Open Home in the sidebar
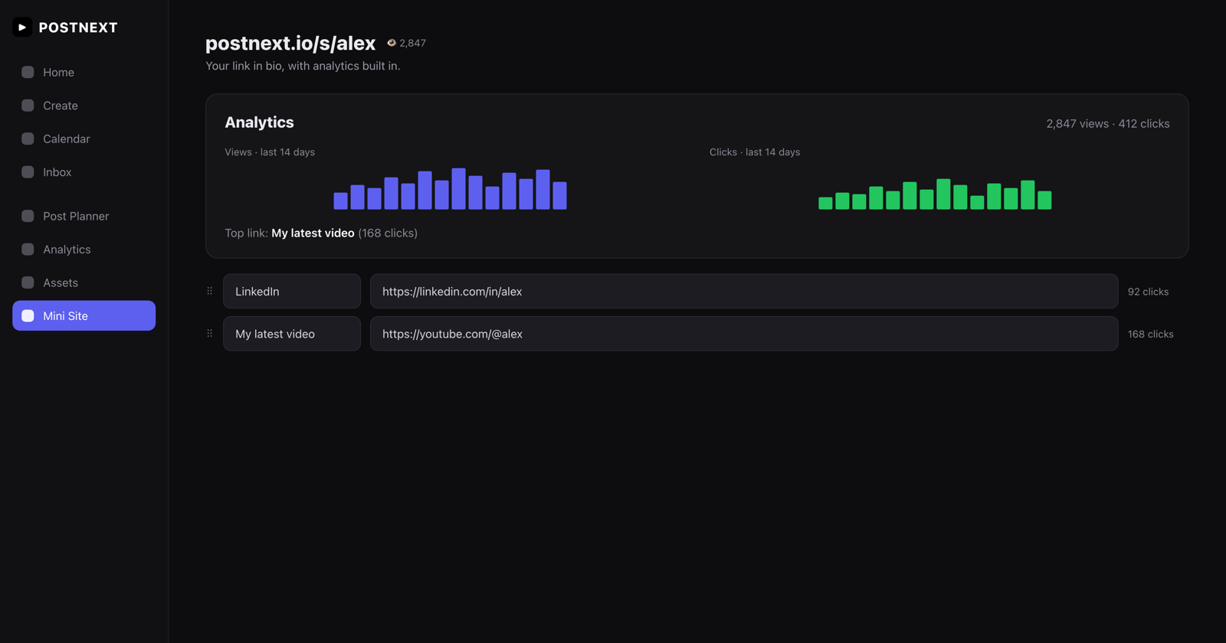Viewport: 1226px width, 643px height. [84, 72]
